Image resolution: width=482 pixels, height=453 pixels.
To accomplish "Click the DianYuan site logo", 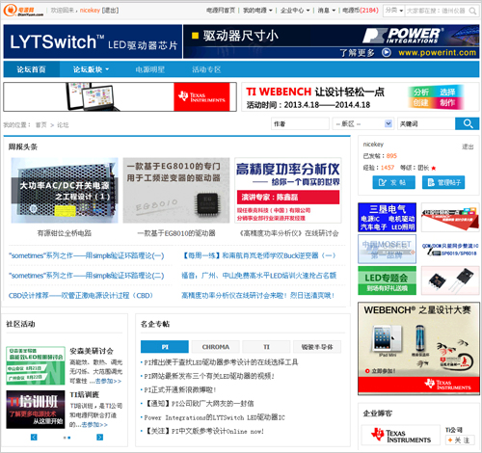I will pos(23,11).
